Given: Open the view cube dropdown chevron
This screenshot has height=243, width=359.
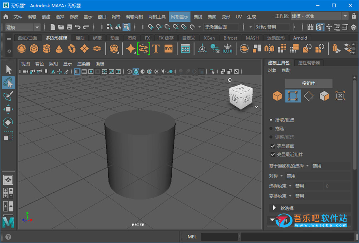Looking at the screenshot, I should (x=256, y=107).
